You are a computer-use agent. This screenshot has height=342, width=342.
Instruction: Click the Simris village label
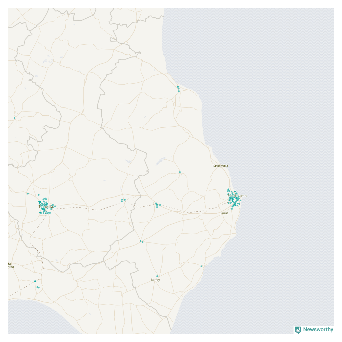224,213
